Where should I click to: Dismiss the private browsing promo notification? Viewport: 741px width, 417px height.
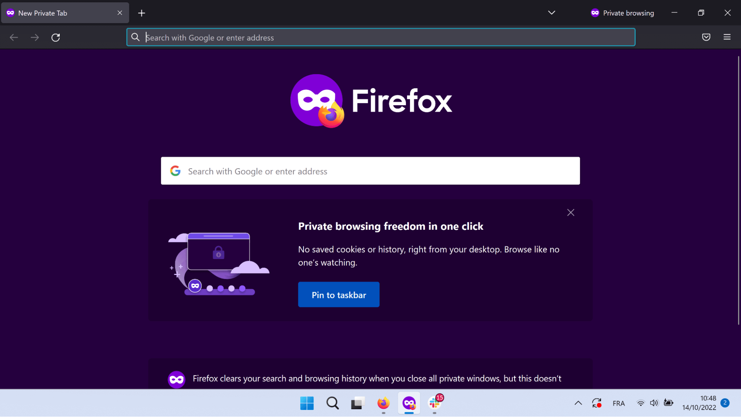[570, 213]
